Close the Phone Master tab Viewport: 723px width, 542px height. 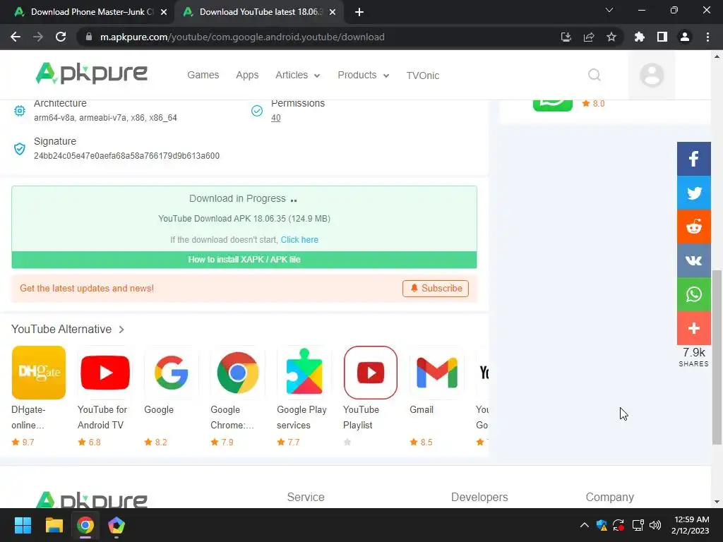[x=164, y=12]
